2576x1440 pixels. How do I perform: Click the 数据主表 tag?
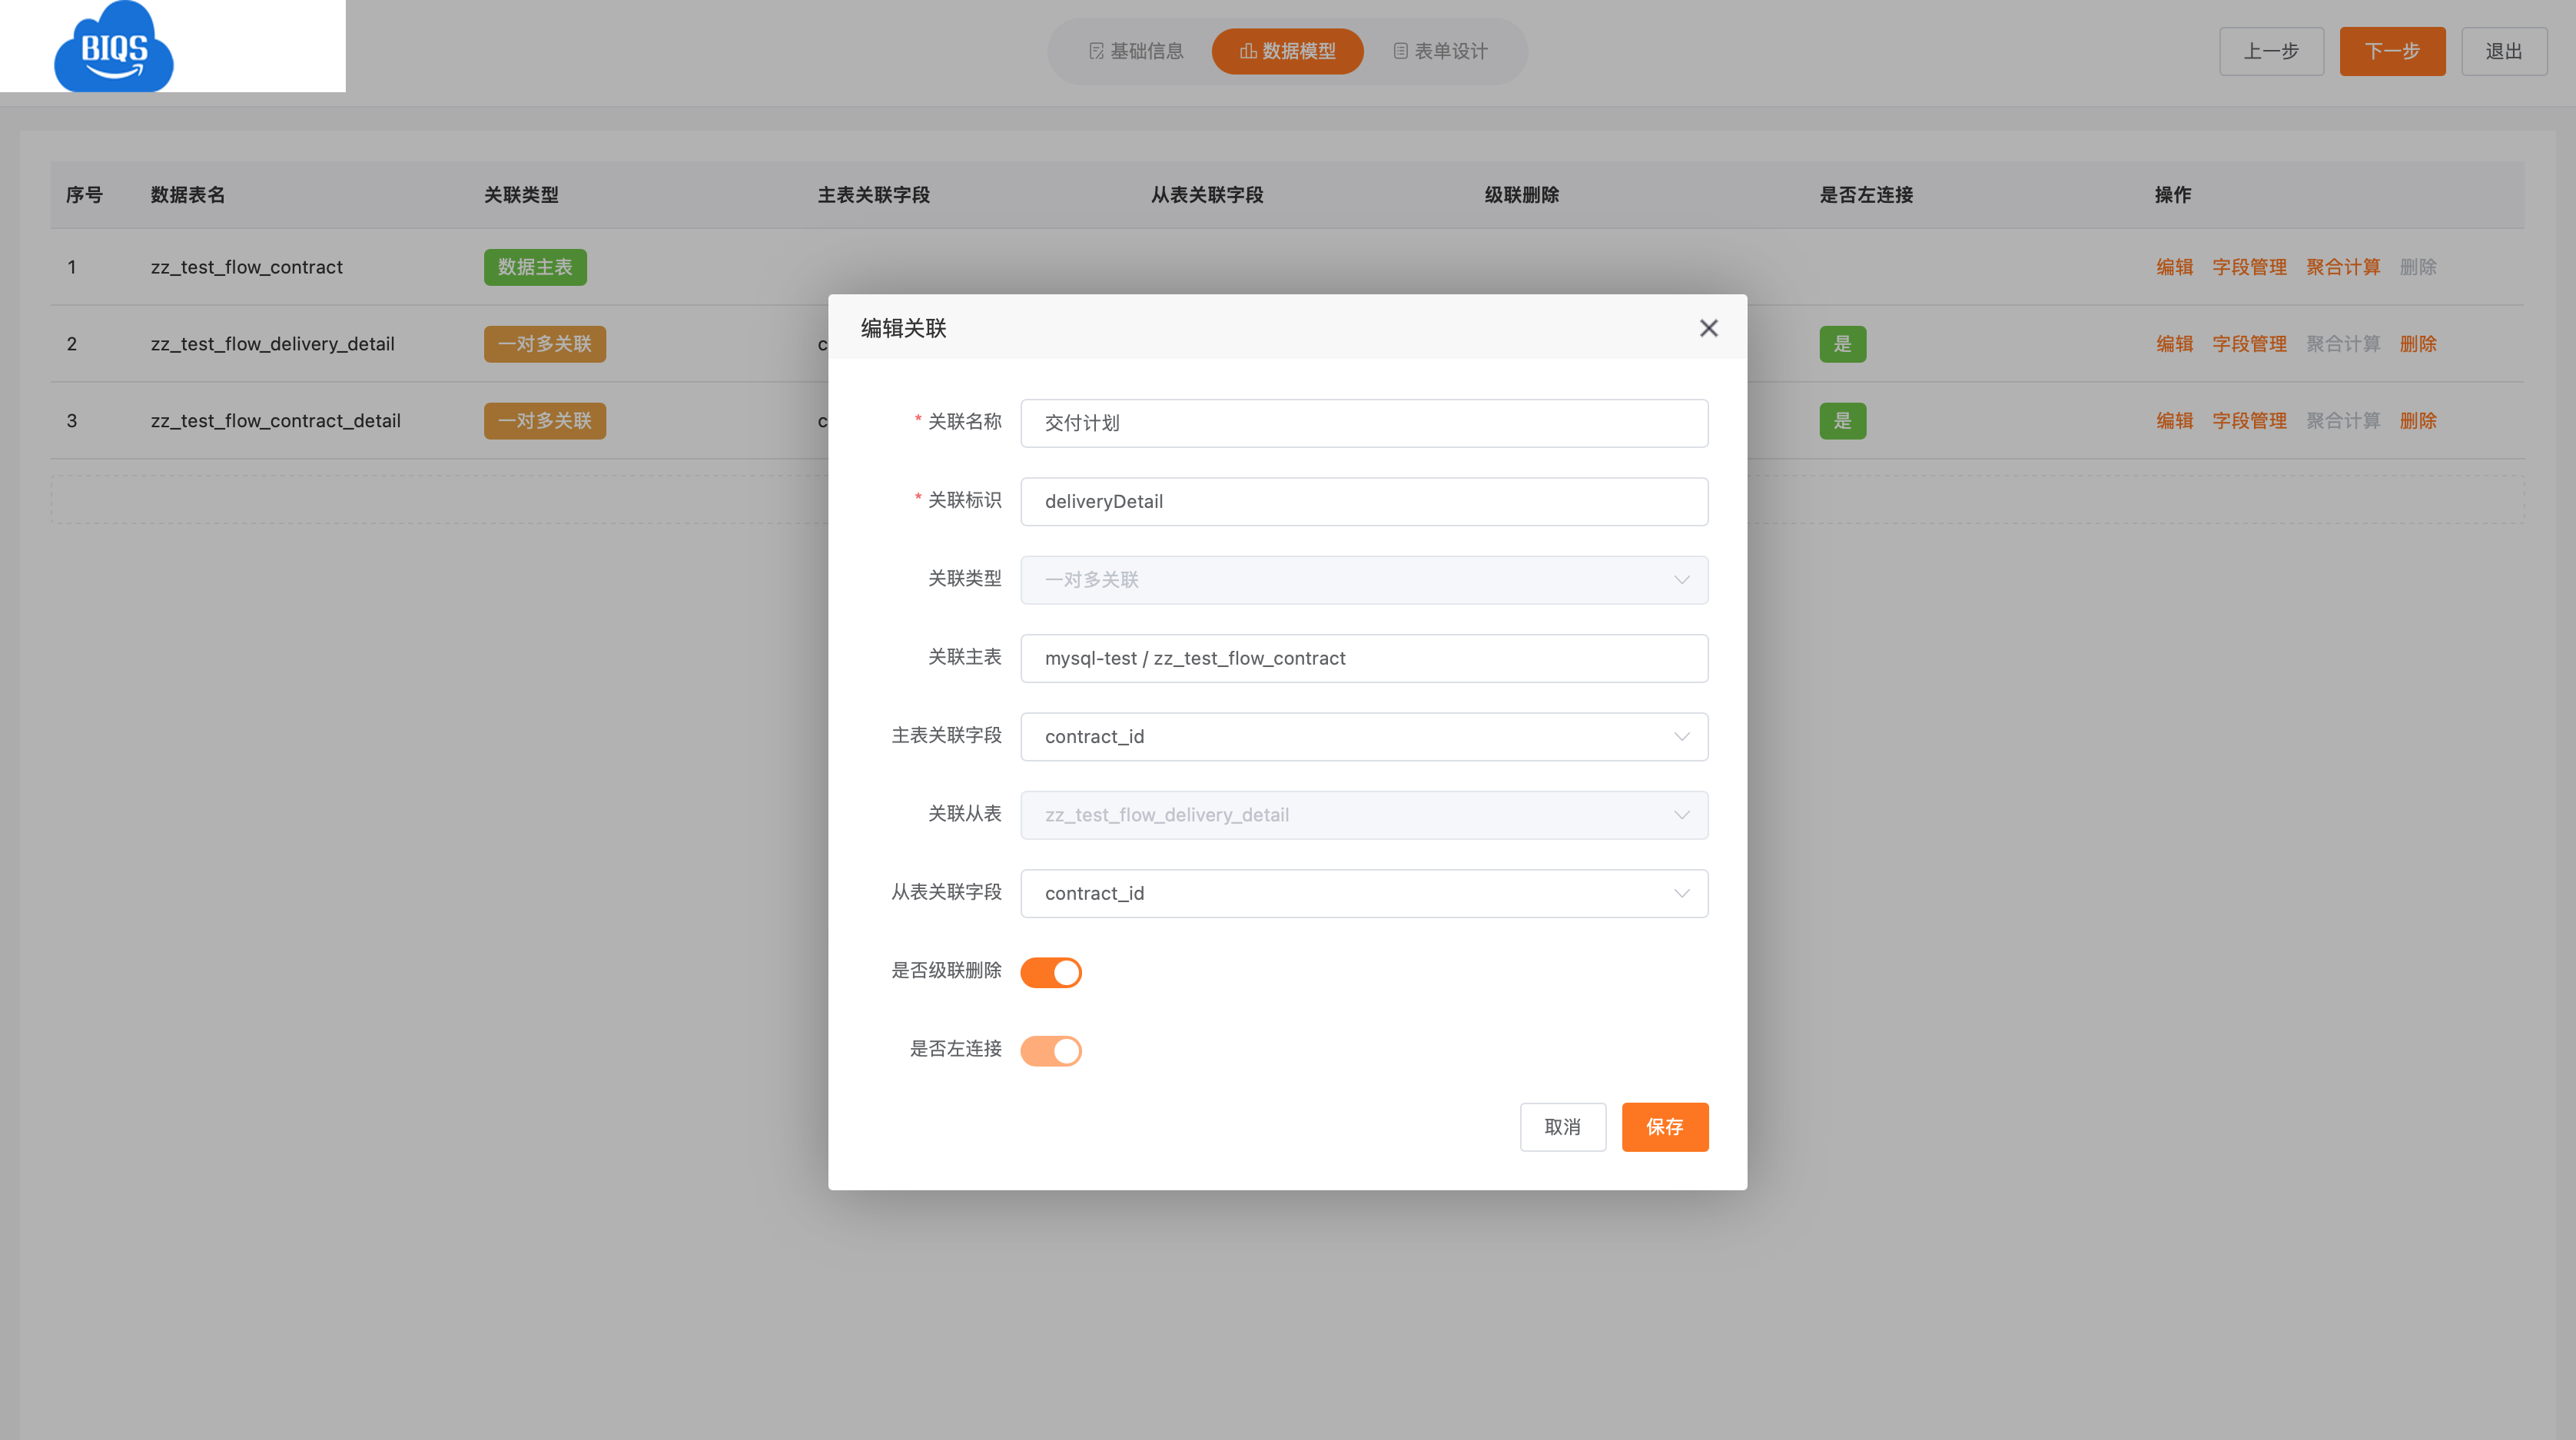(535, 267)
